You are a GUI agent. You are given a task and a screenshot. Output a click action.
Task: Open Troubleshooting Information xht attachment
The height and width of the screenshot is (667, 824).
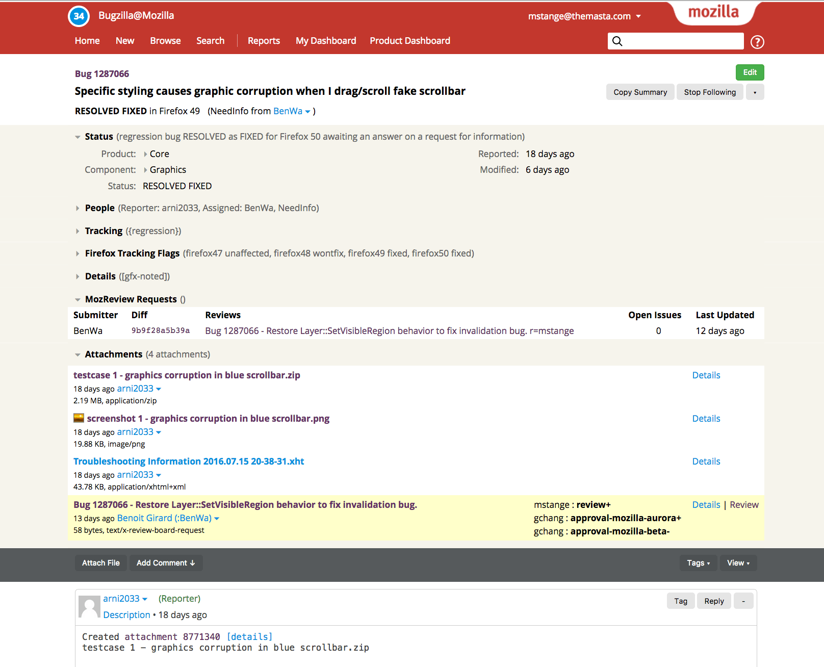(x=189, y=461)
